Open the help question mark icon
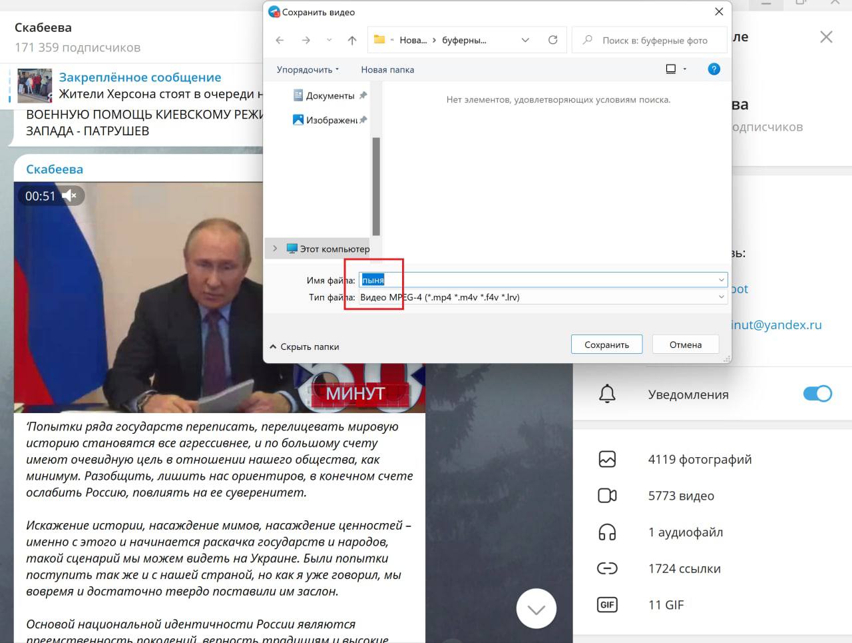 coord(714,69)
